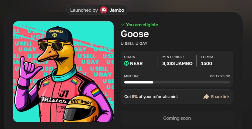This screenshot has width=252, height=129.
Task: Click the Launched by Jambo badge
Action: tap(97, 10)
